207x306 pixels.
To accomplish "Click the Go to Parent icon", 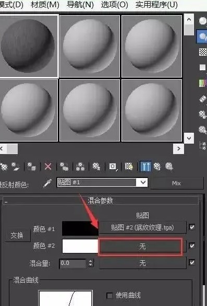I will click(x=157, y=167).
